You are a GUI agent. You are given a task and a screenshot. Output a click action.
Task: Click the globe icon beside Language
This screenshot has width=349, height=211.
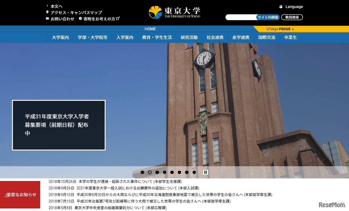tap(280, 7)
